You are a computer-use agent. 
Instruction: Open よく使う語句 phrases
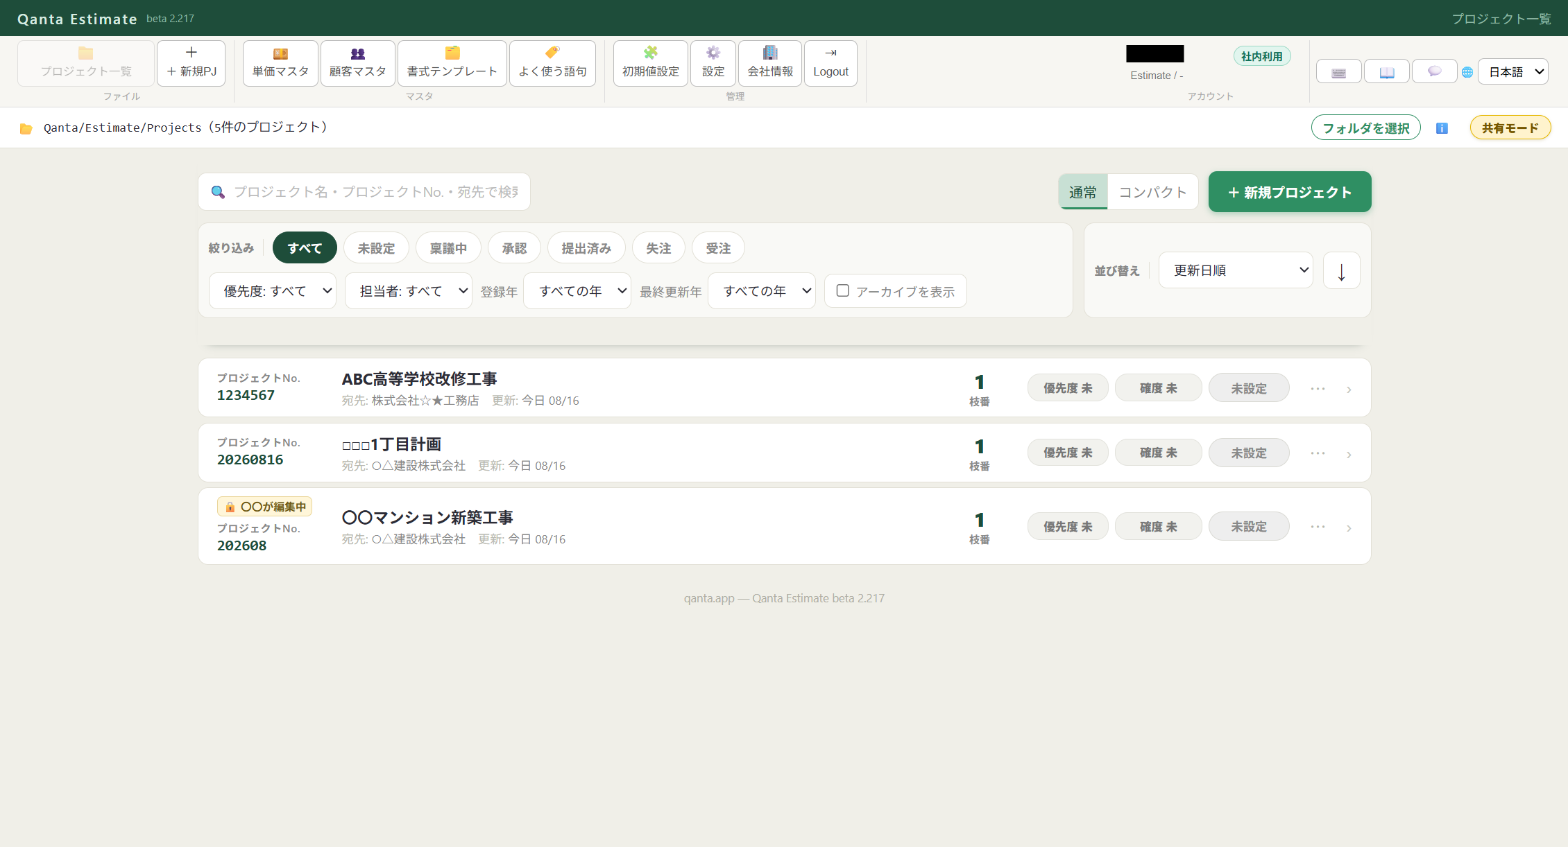point(552,63)
